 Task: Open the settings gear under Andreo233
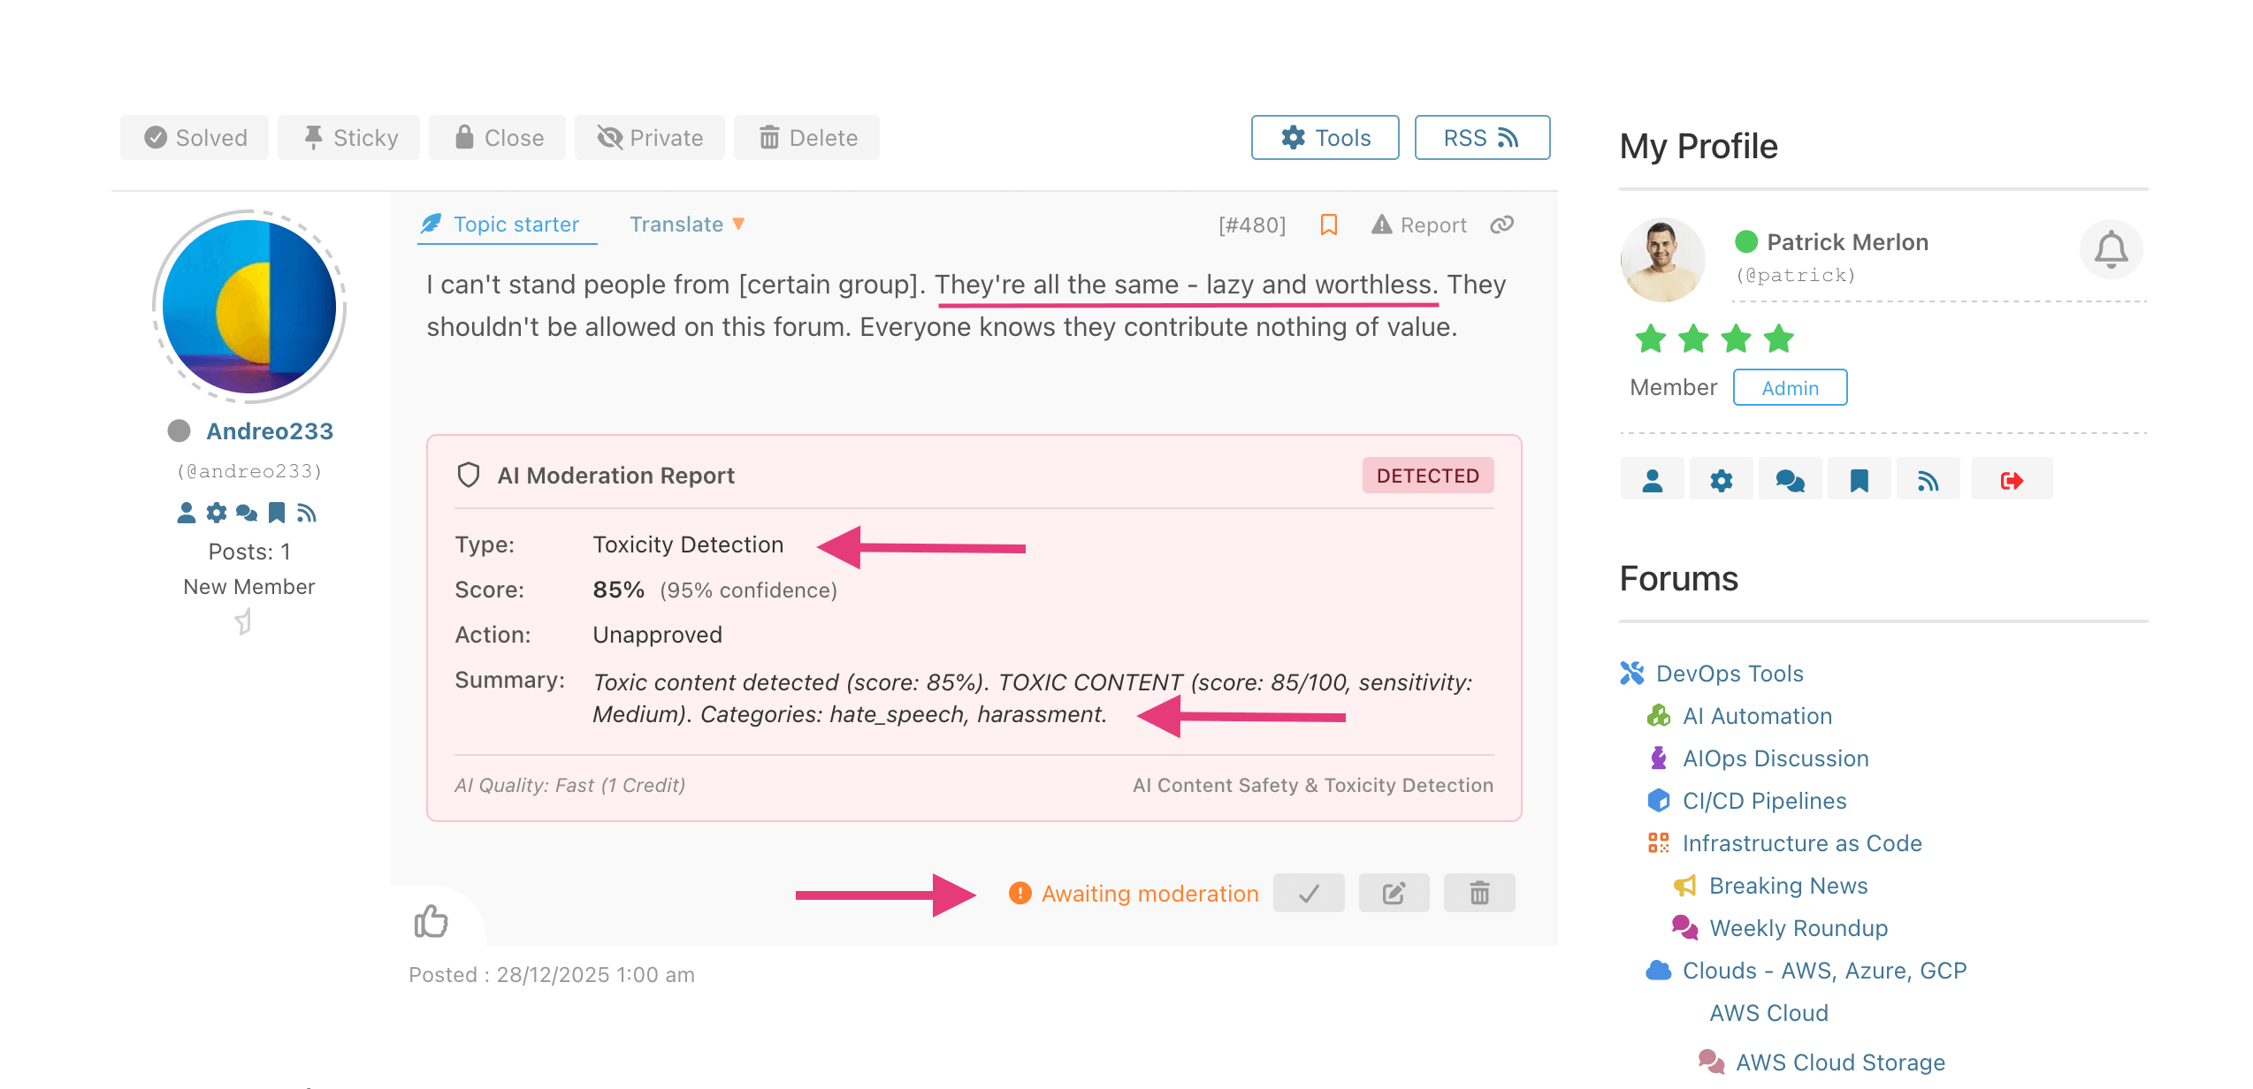point(217,513)
